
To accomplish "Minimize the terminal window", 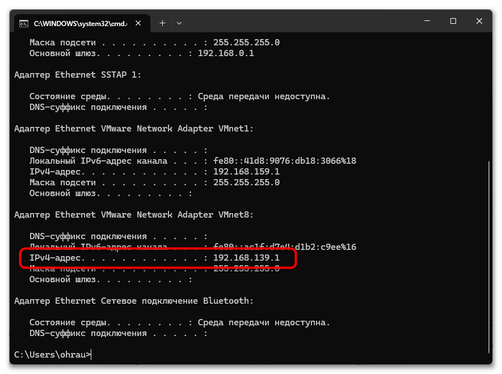I will tap(427, 21).
